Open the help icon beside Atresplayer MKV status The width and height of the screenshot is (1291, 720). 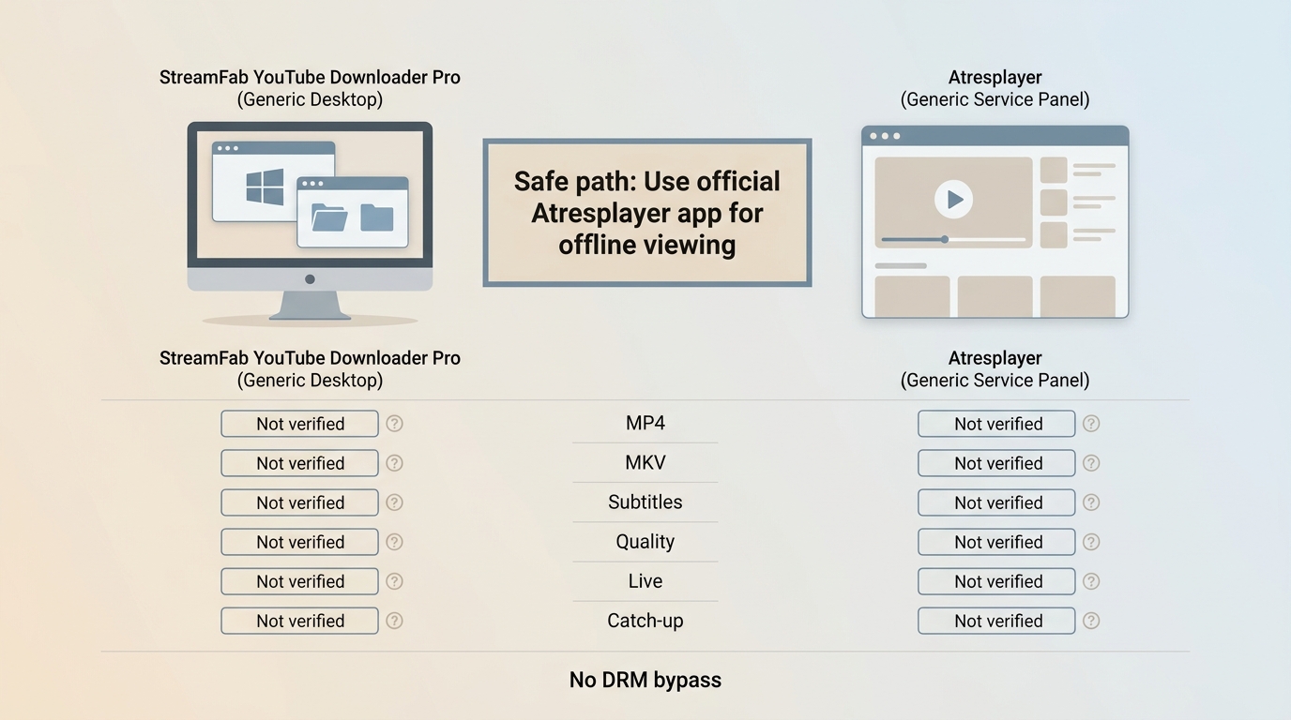click(1091, 463)
